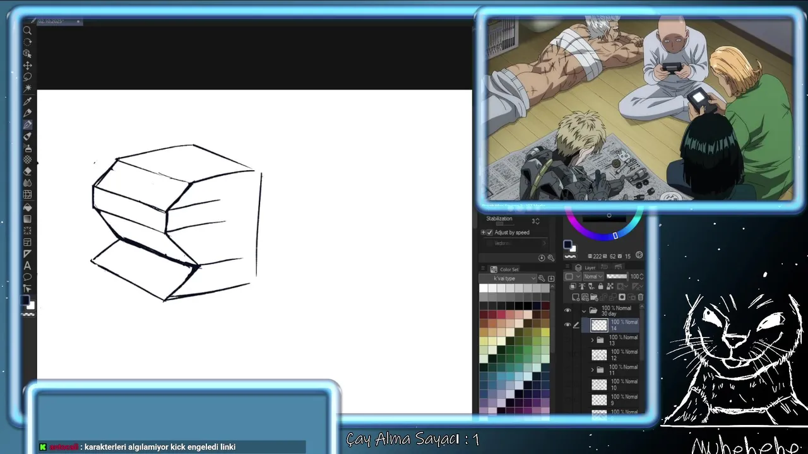Select the Fill bucket tool
This screenshot has width=808, height=454.
(27, 207)
